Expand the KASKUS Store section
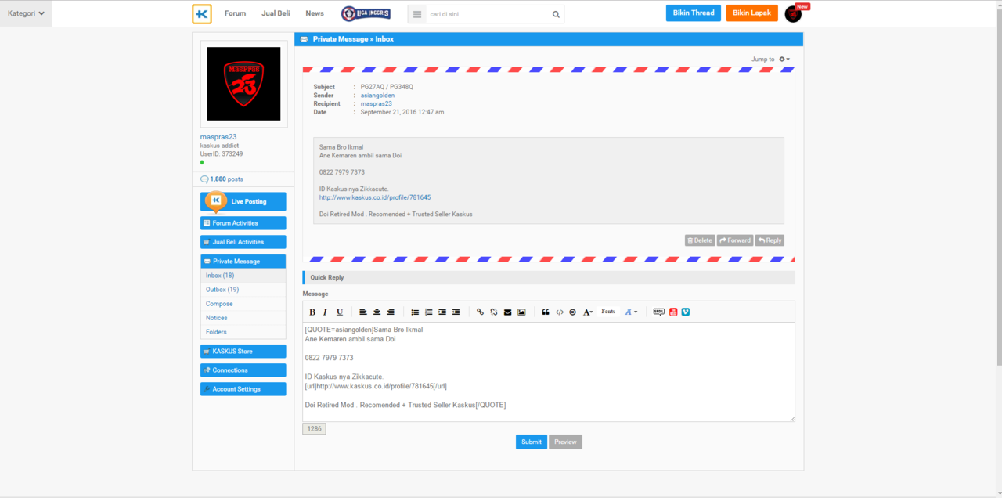 click(x=243, y=351)
